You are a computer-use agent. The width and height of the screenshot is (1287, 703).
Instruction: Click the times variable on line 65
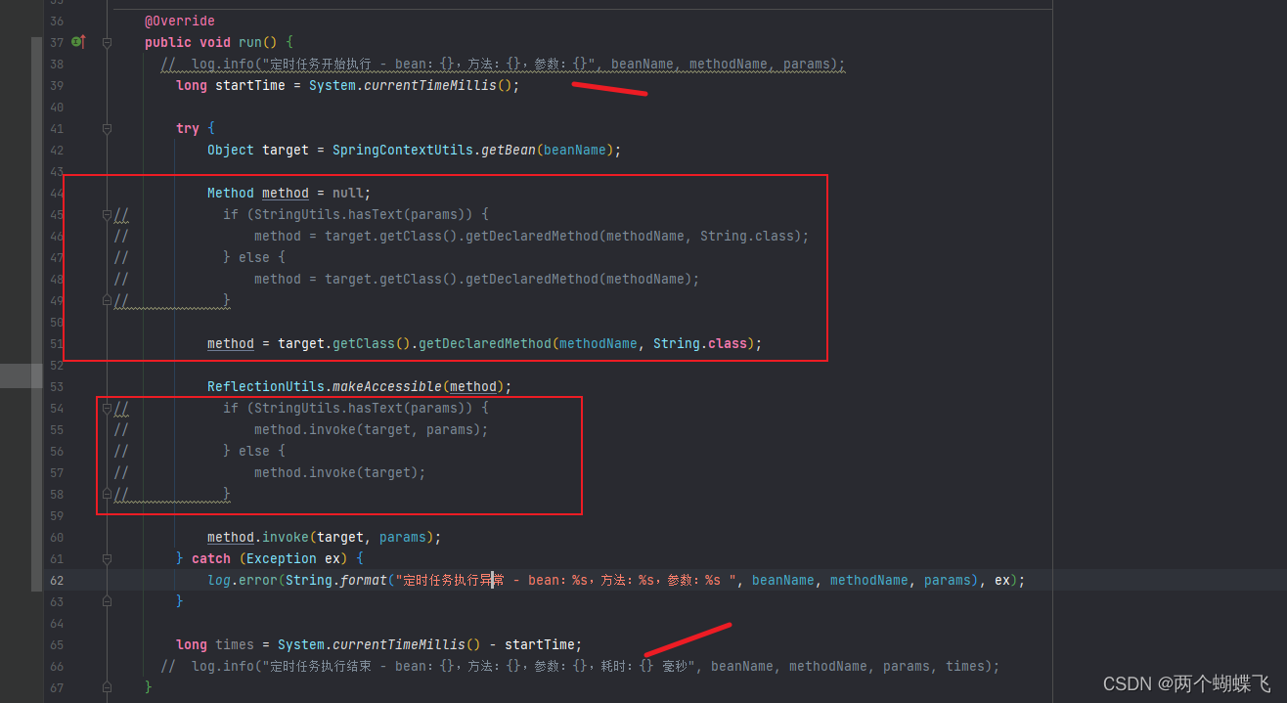[x=235, y=644]
